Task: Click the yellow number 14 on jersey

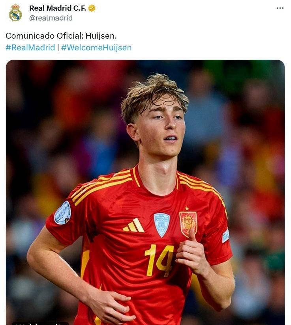Action: click(x=159, y=260)
